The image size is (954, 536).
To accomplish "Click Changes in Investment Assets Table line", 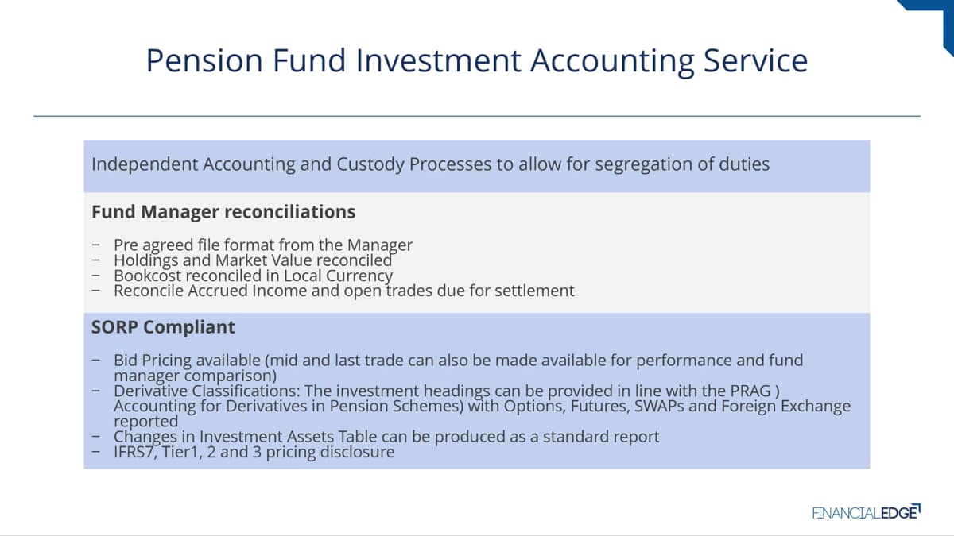I will coord(386,437).
